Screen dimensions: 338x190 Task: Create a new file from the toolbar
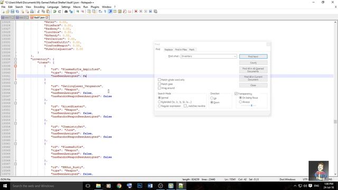pyautogui.click(x=3, y=12)
